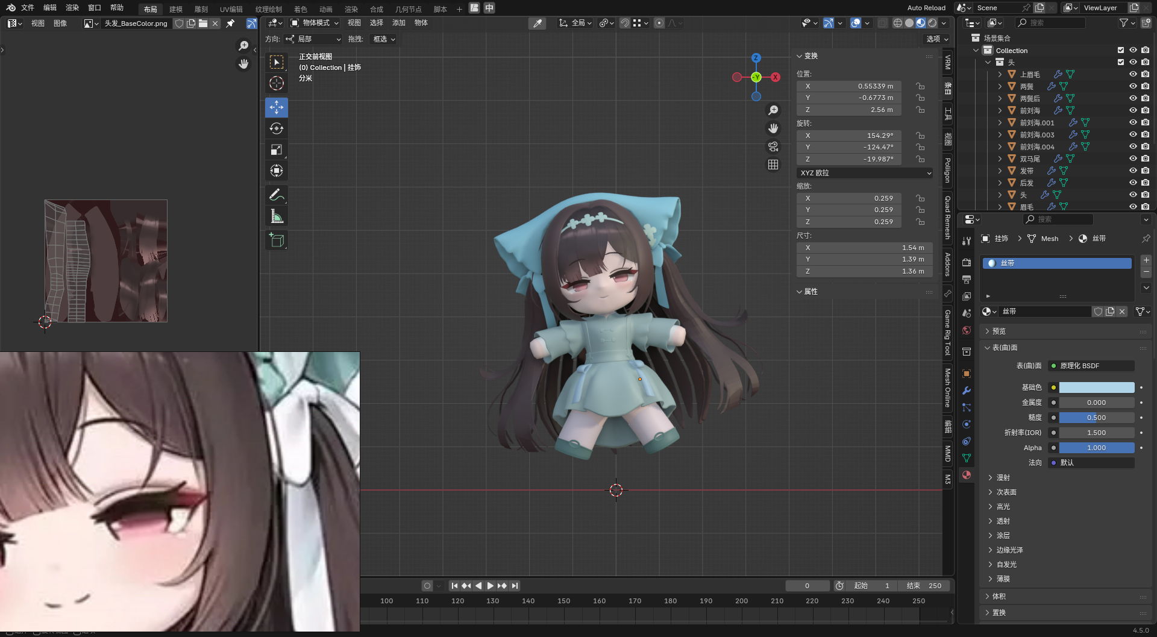Select the Measure ruler tool
Screen dimensions: 1157x637
point(277,216)
